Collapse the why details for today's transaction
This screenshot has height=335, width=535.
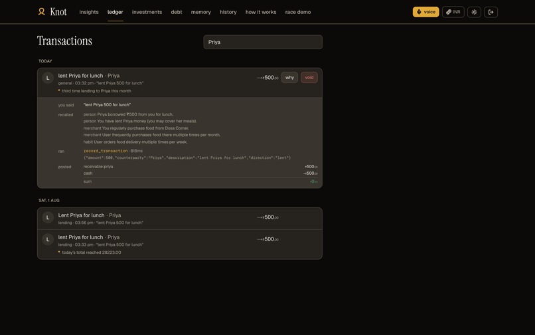pos(289,78)
